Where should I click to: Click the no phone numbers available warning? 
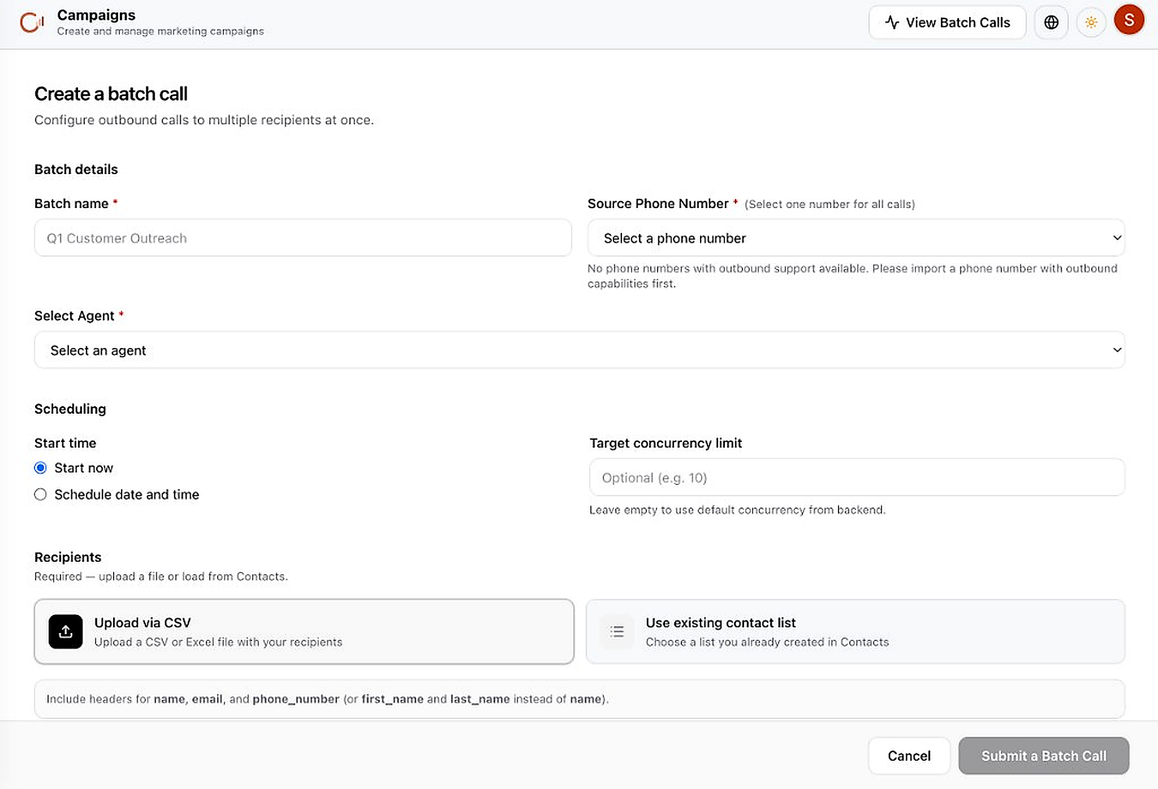[x=852, y=276]
